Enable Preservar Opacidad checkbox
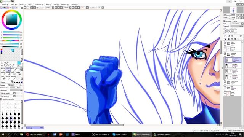 click(224, 29)
